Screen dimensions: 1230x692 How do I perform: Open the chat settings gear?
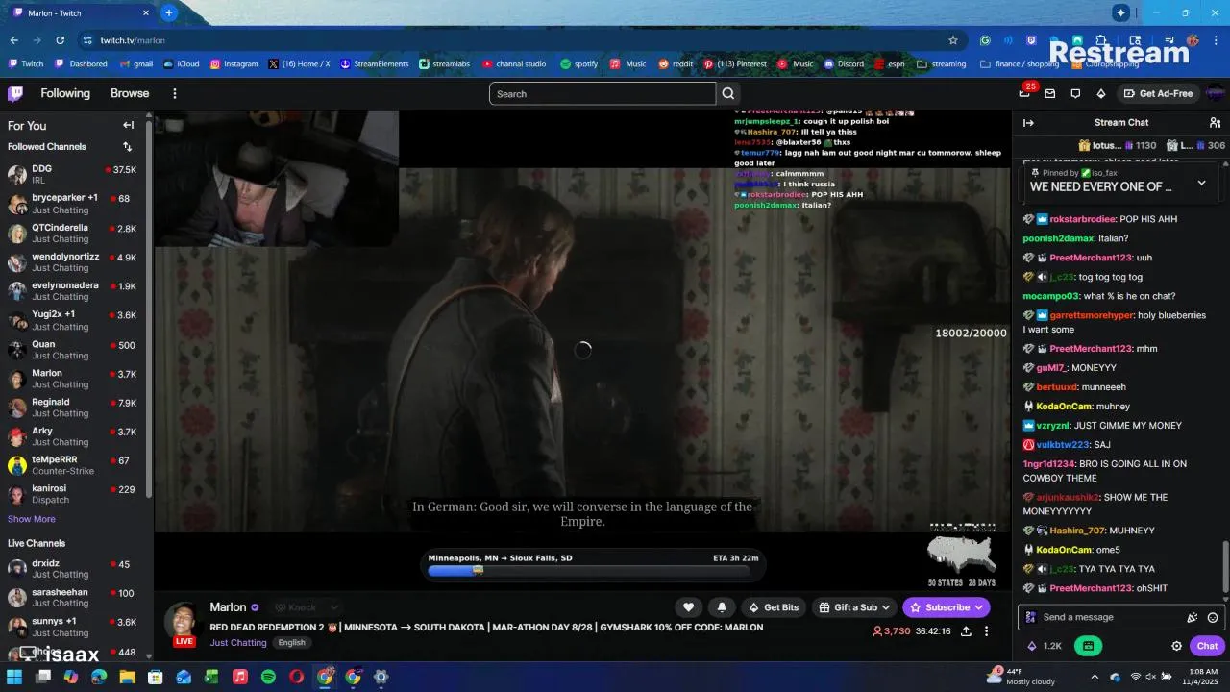pos(1176,646)
